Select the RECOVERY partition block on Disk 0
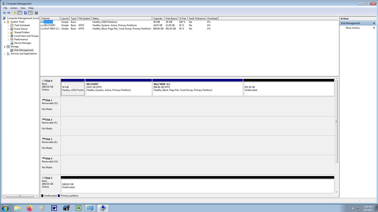 tap(118, 88)
